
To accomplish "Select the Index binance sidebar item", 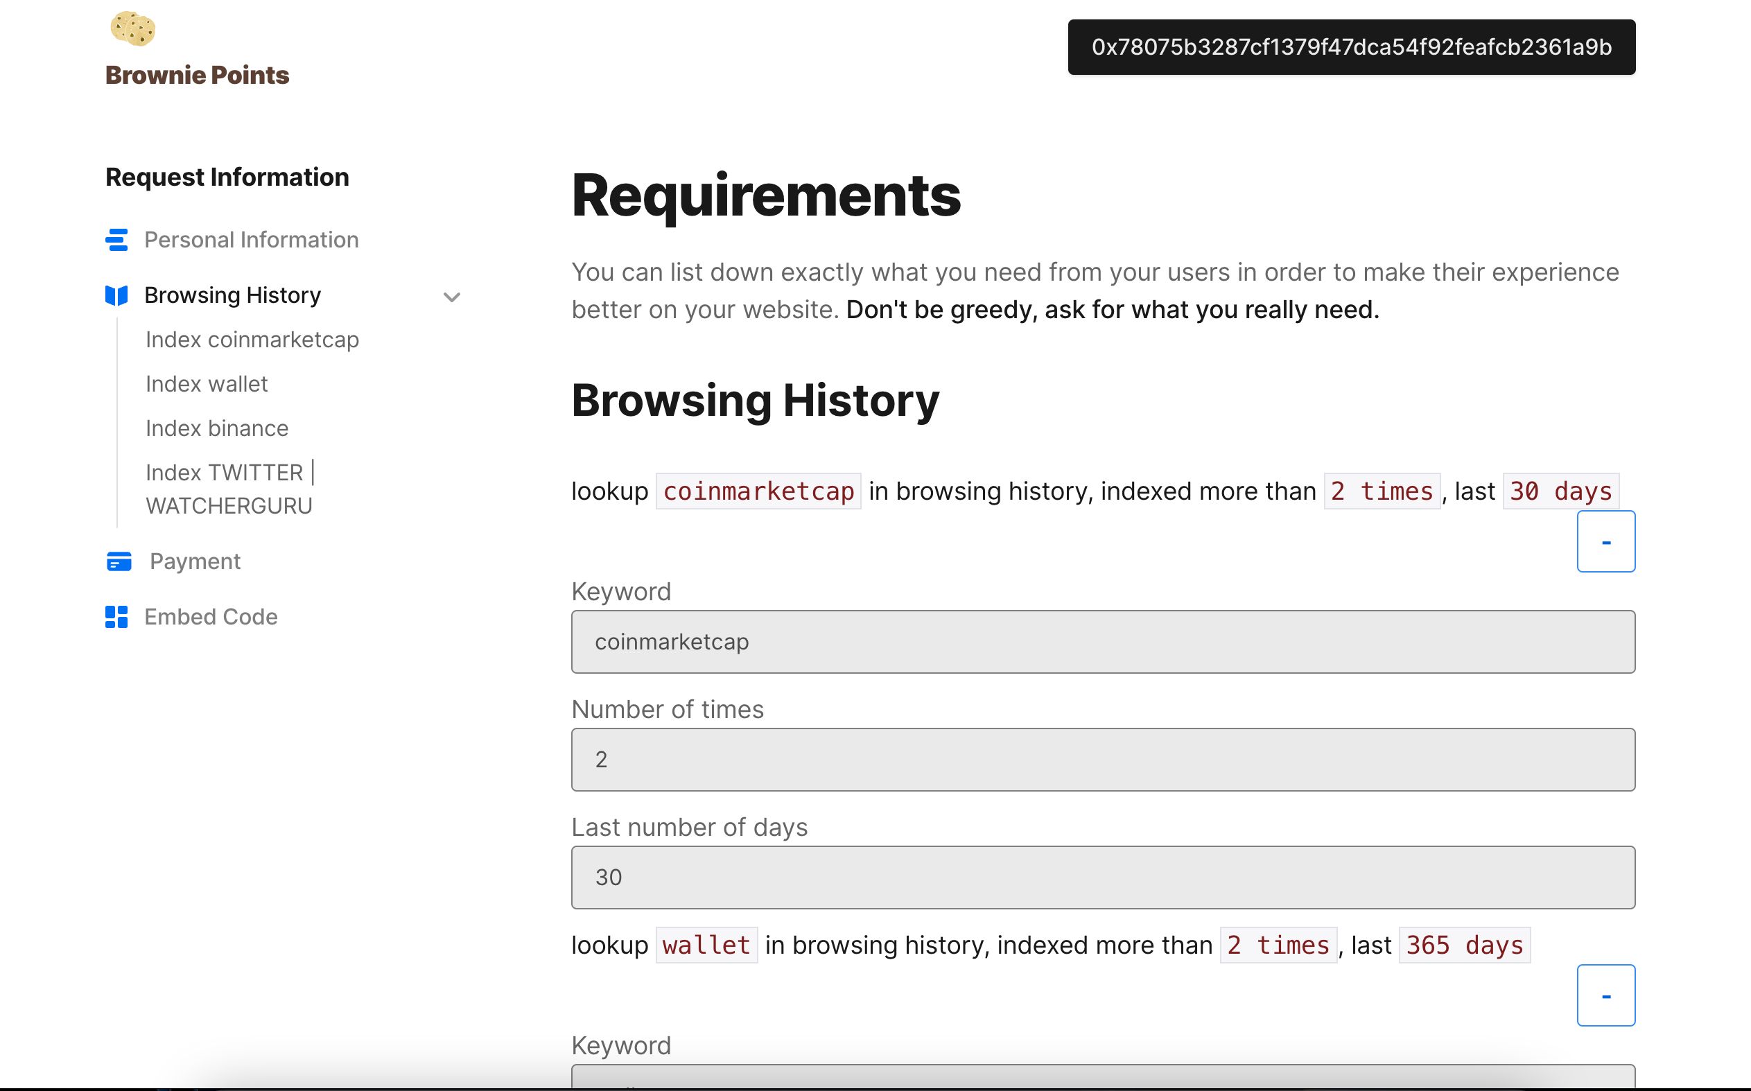I will click(218, 428).
